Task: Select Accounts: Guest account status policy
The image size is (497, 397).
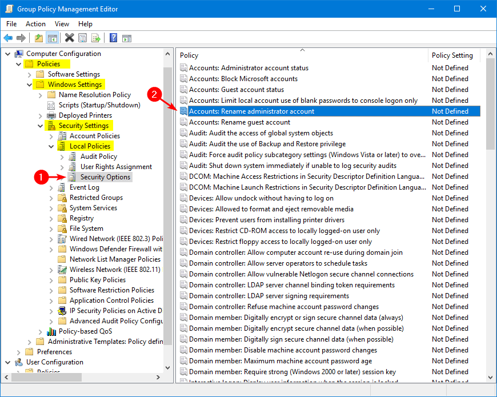Action: (236, 90)
